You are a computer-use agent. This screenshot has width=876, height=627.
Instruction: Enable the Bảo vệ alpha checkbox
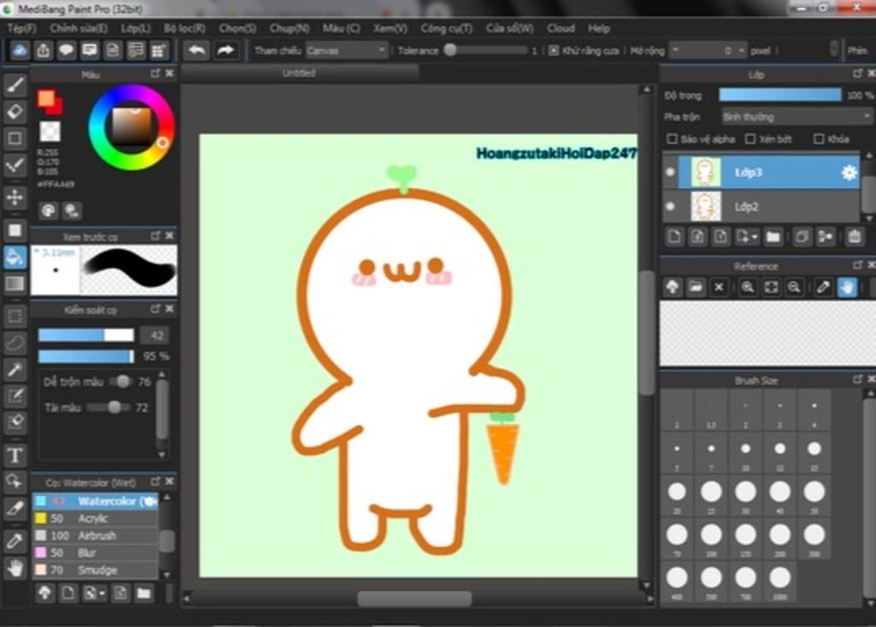pyautogui.click(x=672, y=139)
